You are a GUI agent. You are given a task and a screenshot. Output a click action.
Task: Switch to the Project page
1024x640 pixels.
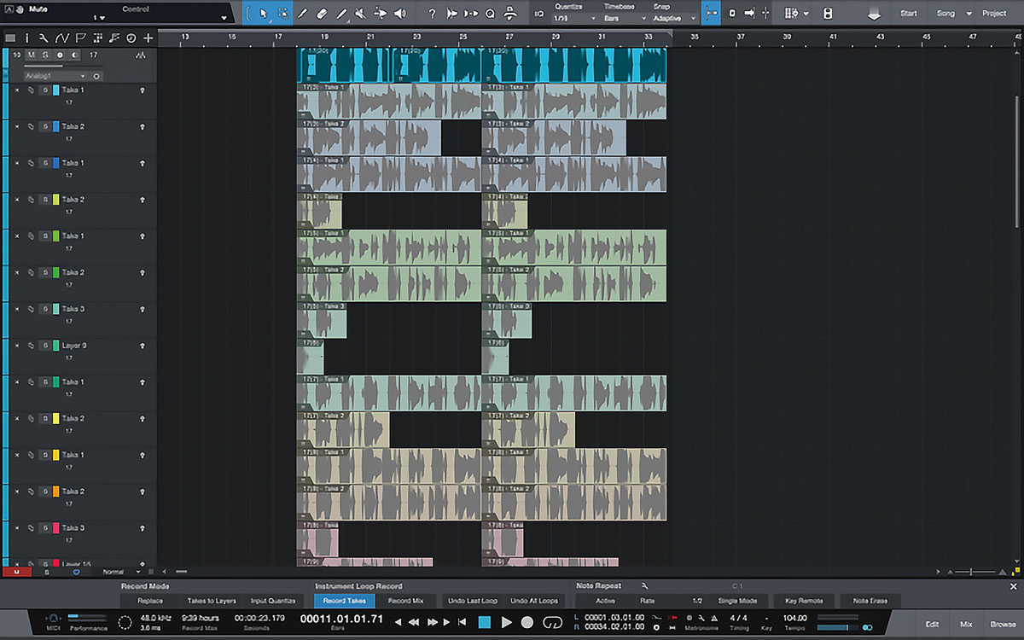tap(994, 14)
